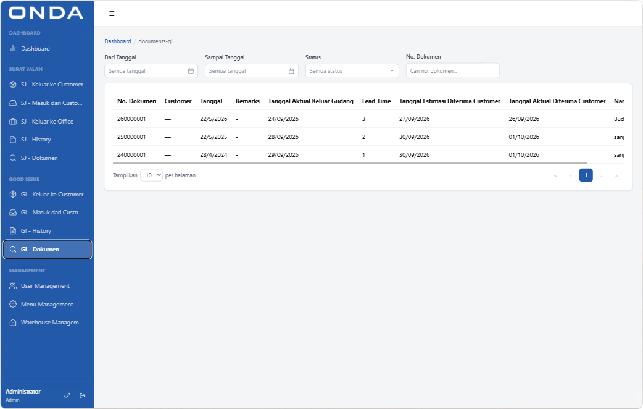This screenshot has width=643, height=409.
Task: Open the Dari Tanggal calendar icon
Action: tap(191, 70)
